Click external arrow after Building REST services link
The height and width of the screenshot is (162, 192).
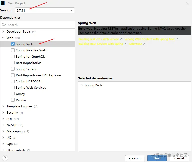[x=125, y=44]
